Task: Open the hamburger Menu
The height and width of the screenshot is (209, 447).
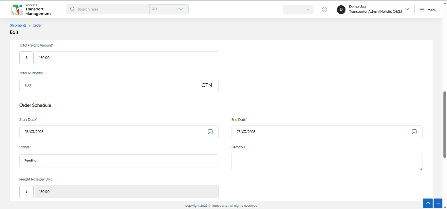Action: [428, 10]
